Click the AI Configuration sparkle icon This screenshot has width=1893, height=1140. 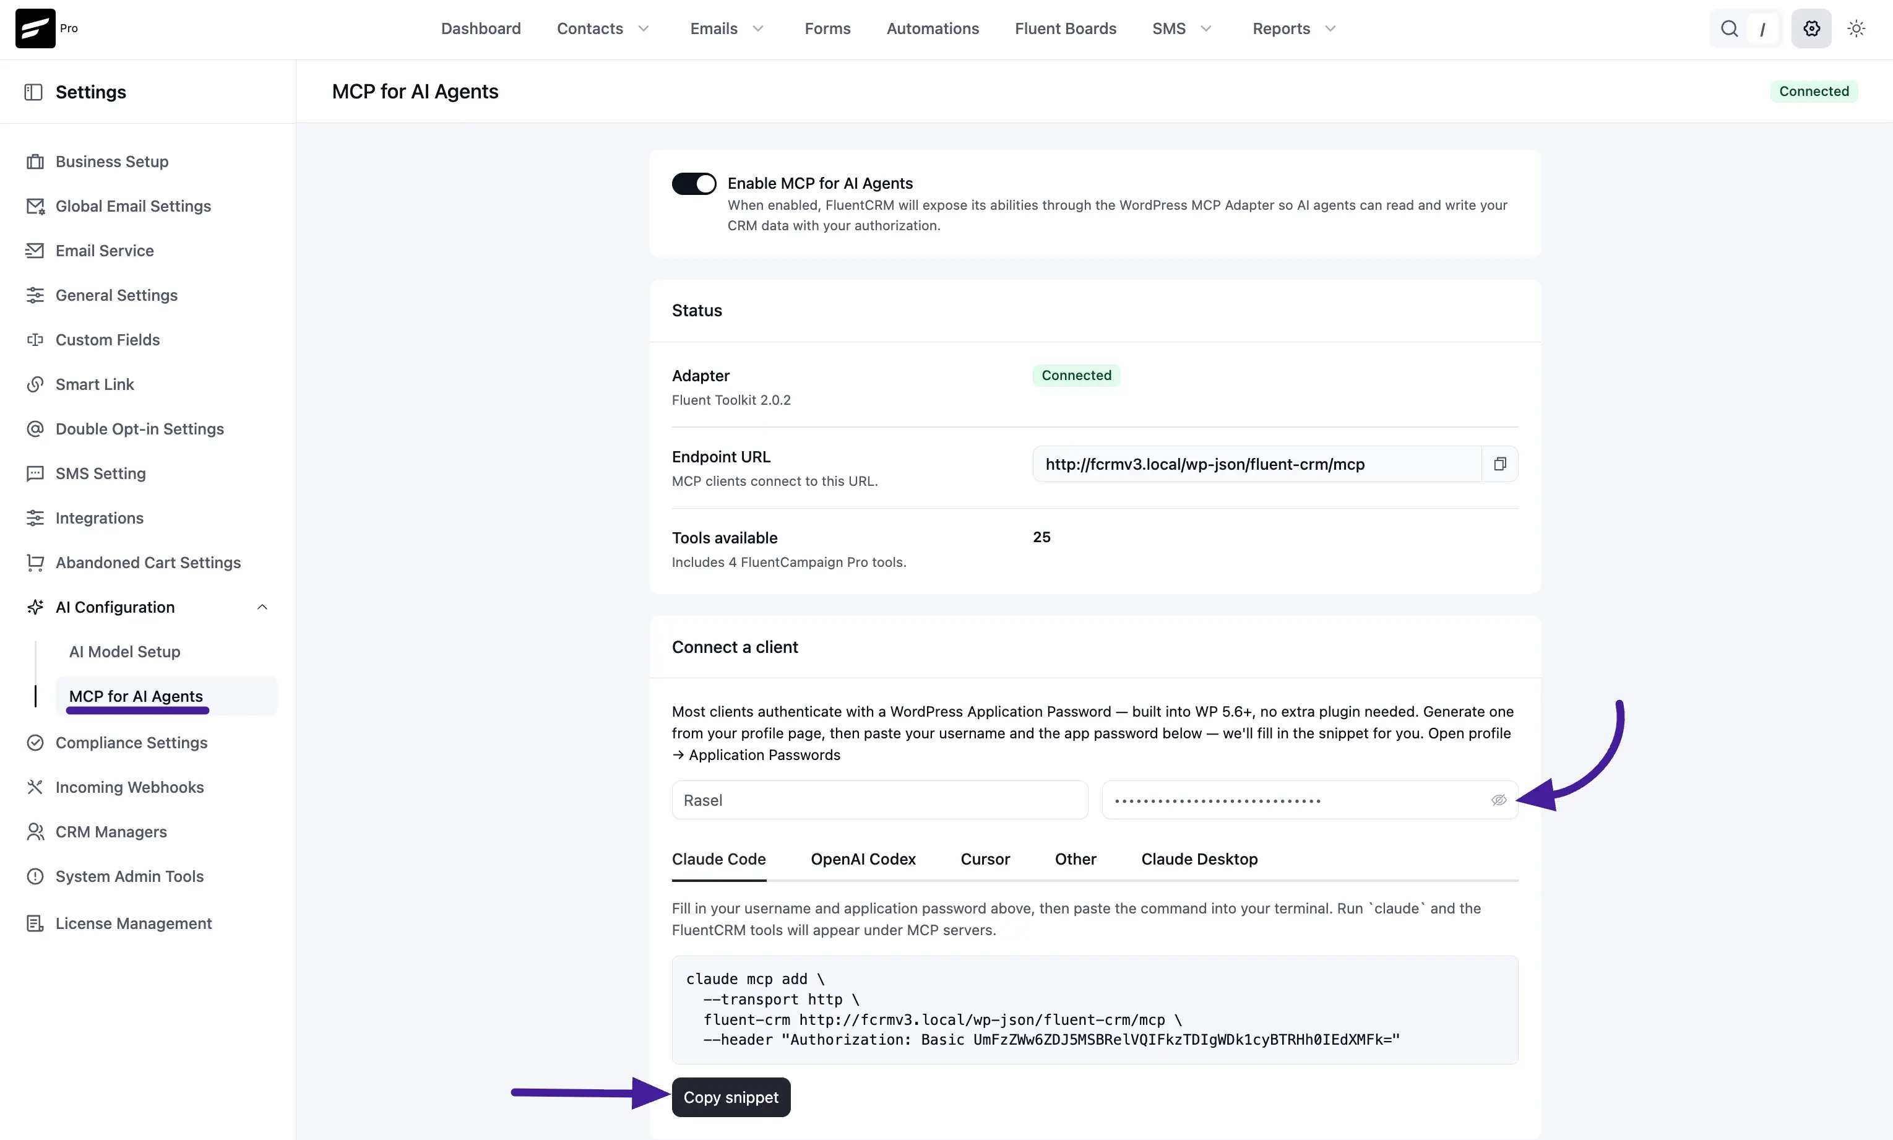[35, 607]
